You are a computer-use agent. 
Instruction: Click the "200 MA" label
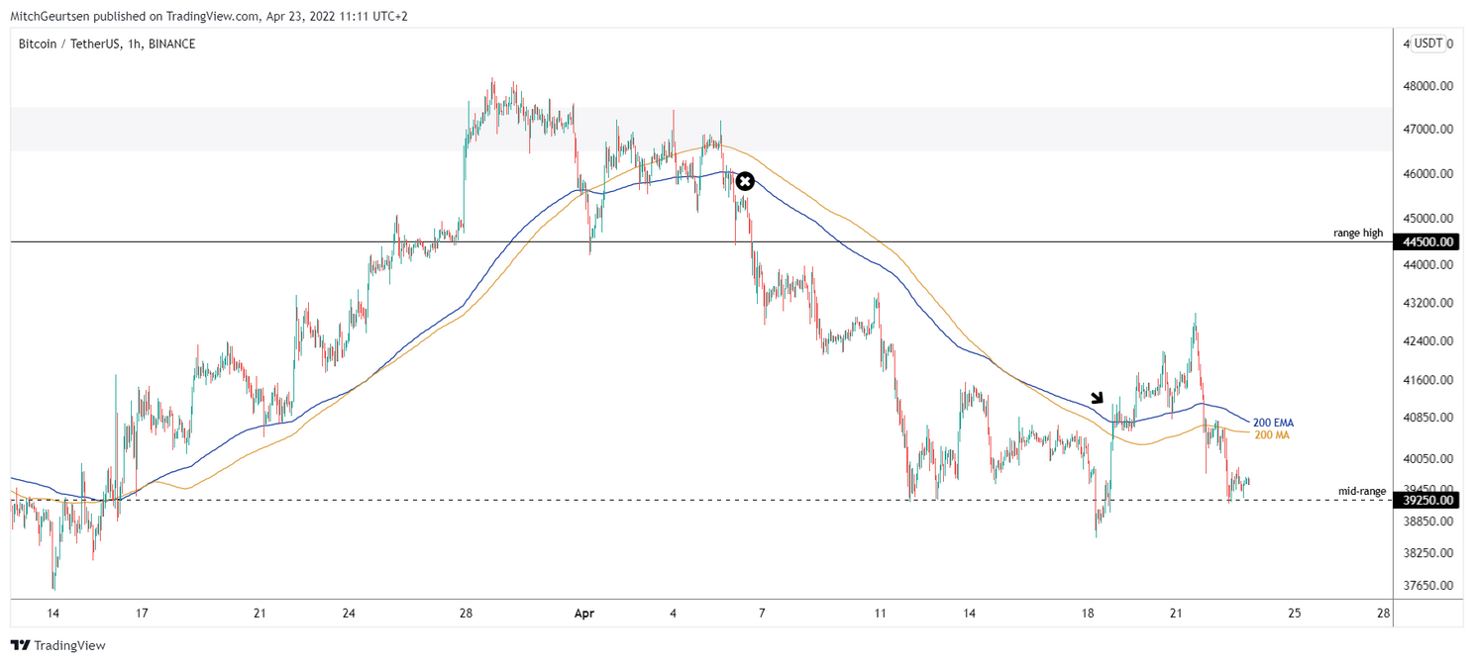pos(1272,435)
